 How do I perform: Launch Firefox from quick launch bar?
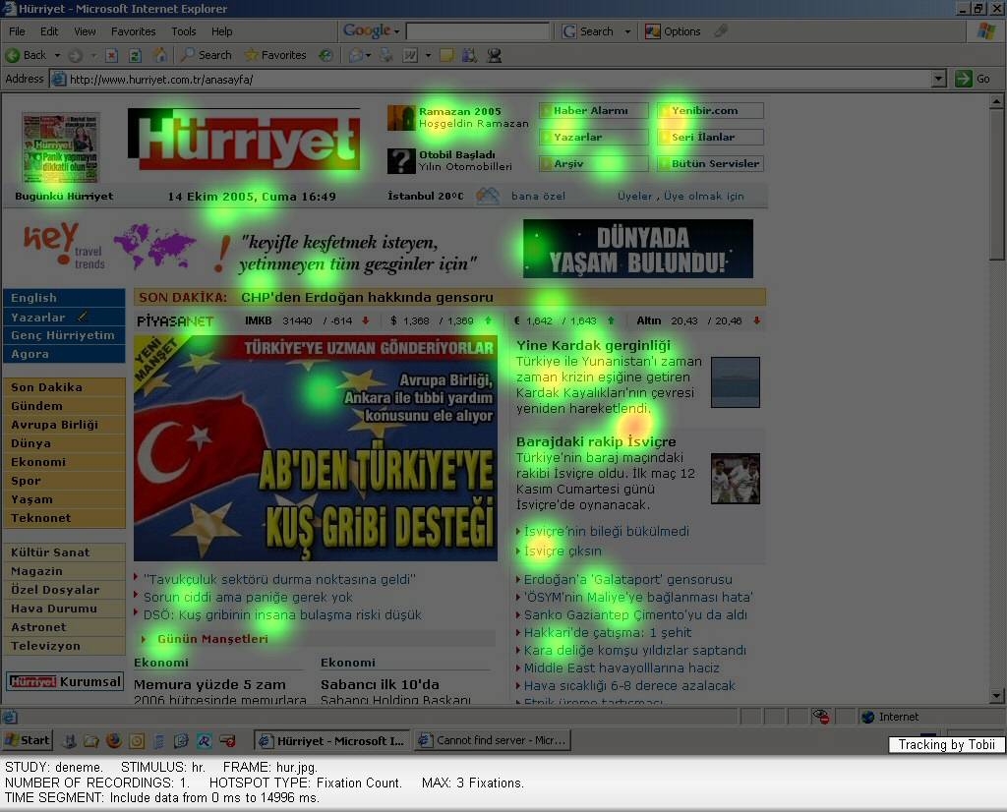[114, 741]
